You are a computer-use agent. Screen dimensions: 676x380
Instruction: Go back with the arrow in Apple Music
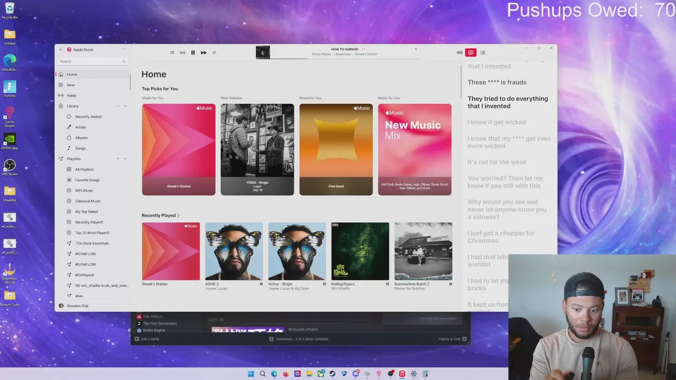61,50
